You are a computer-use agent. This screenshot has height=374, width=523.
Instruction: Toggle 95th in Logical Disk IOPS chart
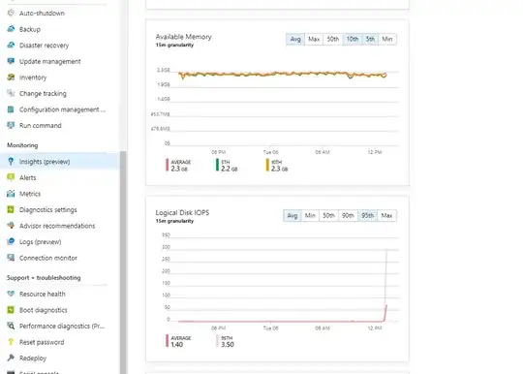pos(368,215)
